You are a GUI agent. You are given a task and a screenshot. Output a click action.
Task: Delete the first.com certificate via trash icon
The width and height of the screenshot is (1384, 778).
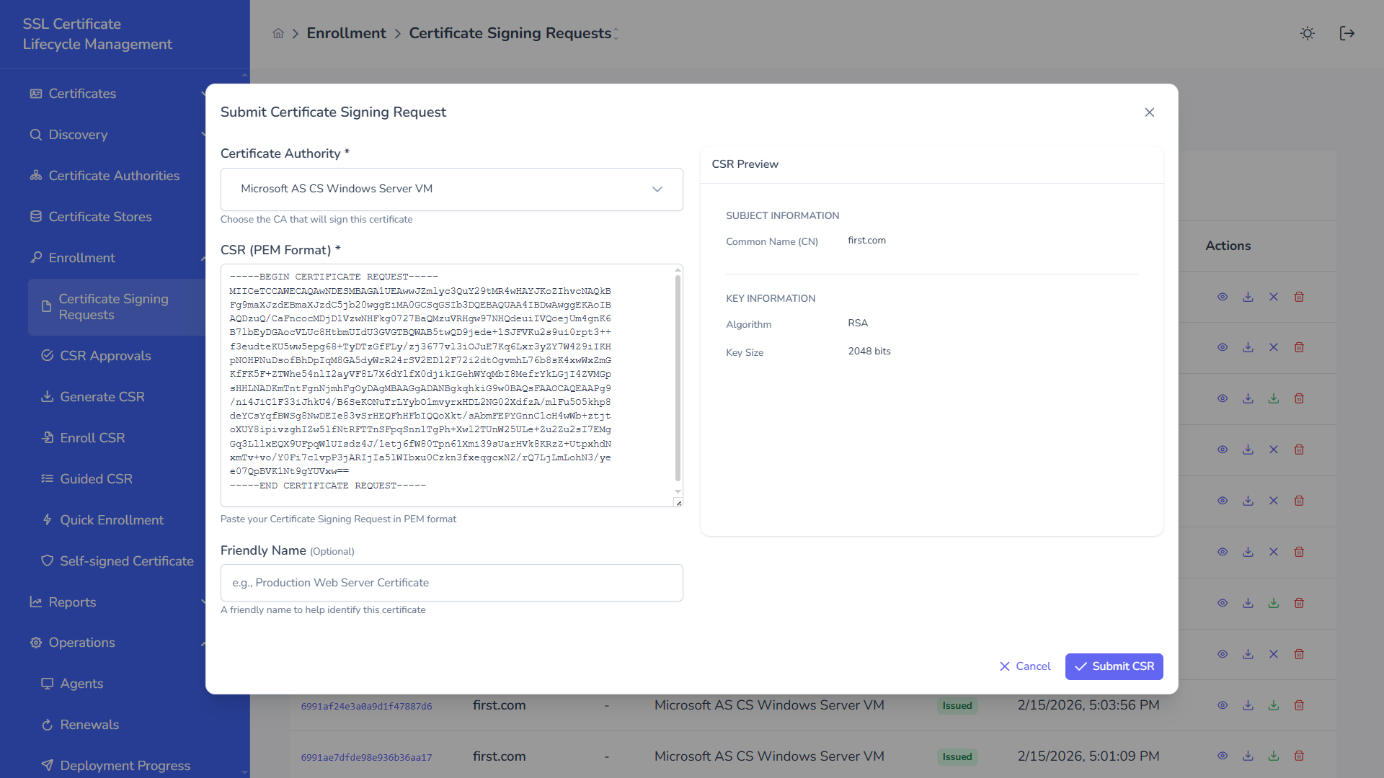click(1299, 705)
